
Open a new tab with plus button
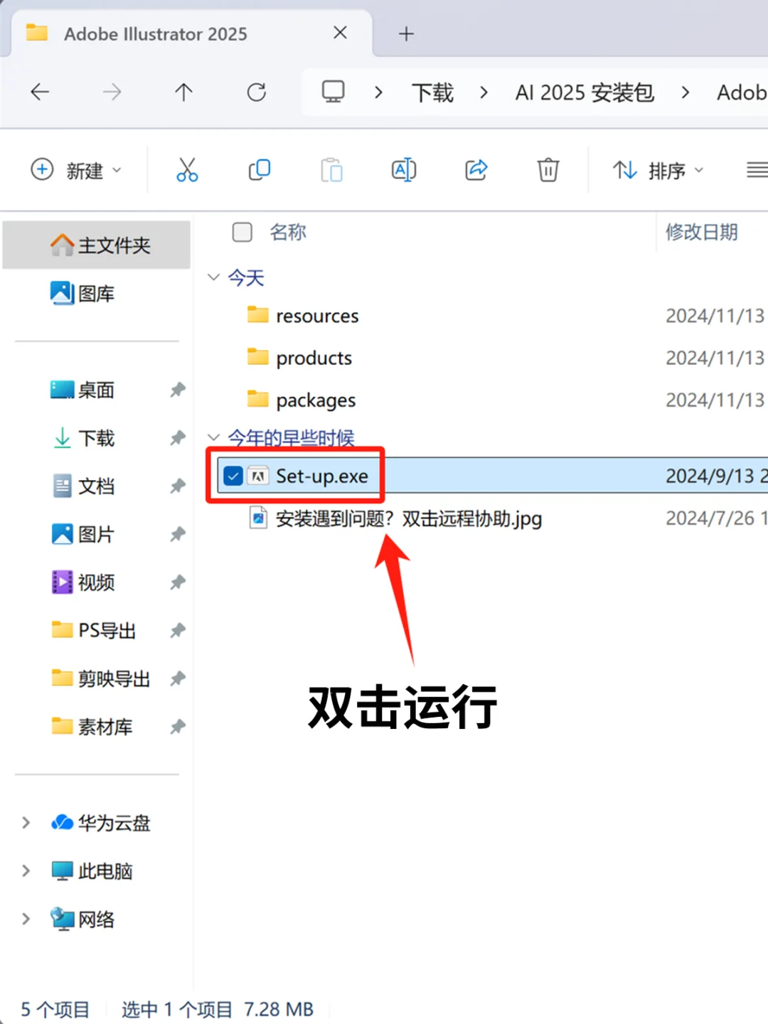click(406, 33)
